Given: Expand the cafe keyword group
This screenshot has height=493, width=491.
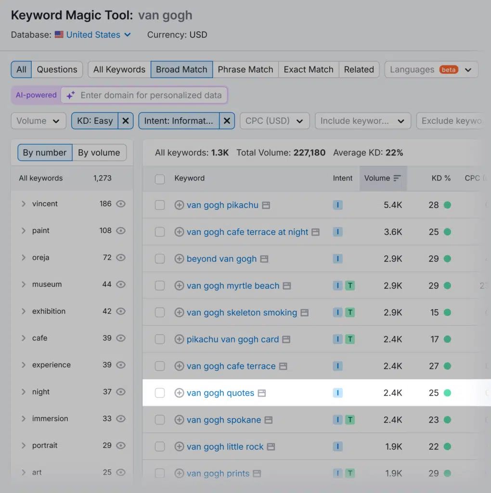Looking at the screenshot, I should pyautogui.click(x=24, y=338).
